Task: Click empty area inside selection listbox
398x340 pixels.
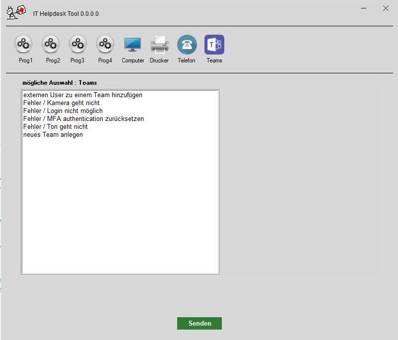Action: (119, 208)
